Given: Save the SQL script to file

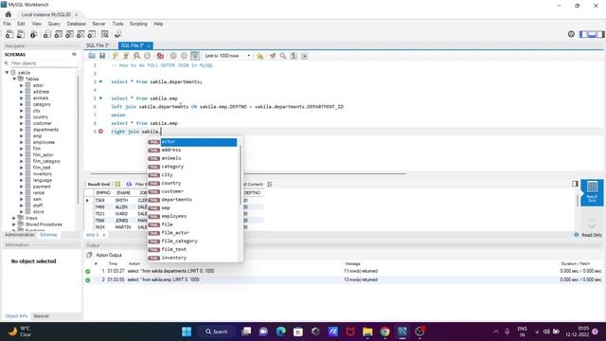Looking at the screenshot, I should coord(102,56).
